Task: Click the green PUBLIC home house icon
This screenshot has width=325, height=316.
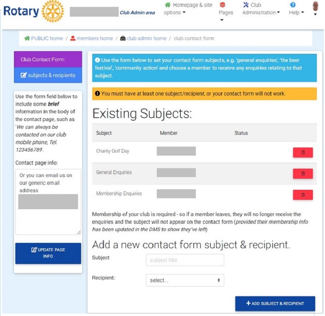Action: pyautogui.click(x=27, y=38)
